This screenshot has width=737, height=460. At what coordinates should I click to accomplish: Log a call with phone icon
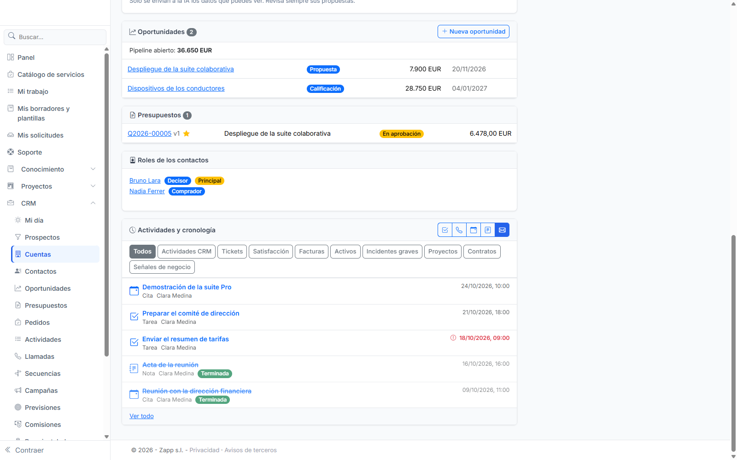pos(459,230)
